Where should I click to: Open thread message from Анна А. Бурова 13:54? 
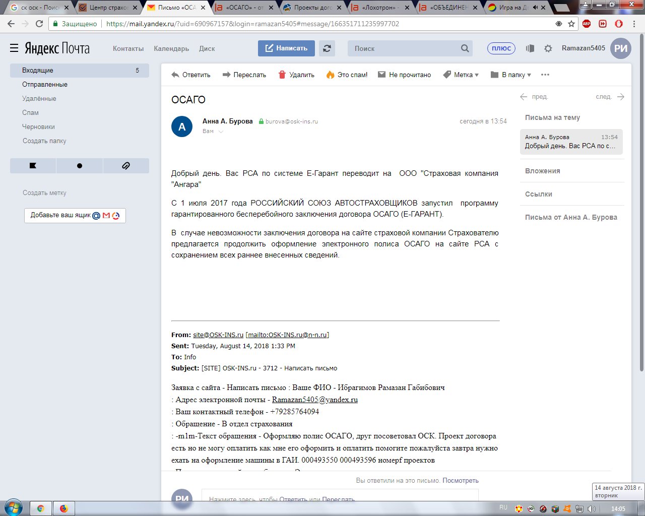click(x=571, y=142)
